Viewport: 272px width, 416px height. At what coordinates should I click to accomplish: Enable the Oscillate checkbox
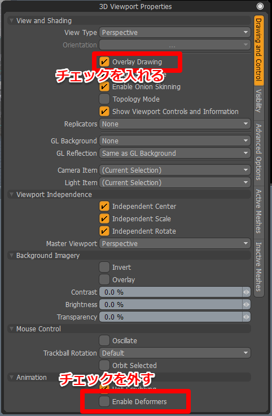click(104, 340)
